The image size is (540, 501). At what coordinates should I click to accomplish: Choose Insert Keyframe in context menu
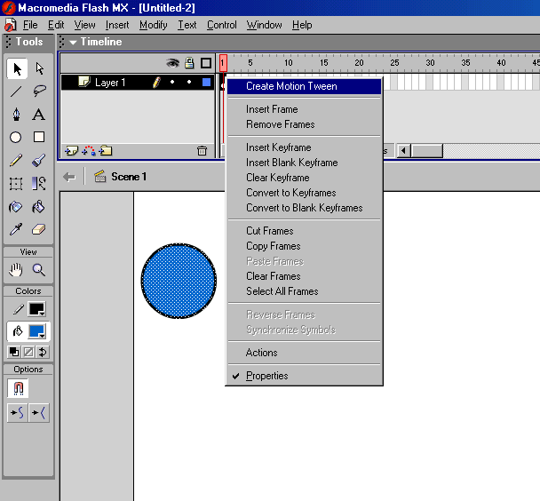click(x=278, y=147)
